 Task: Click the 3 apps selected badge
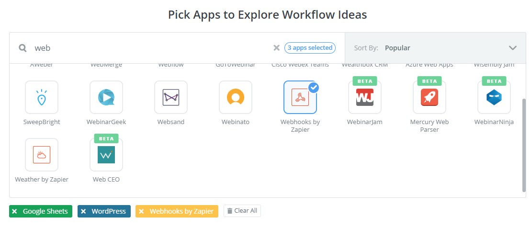pyautogui.click(x=310, y=48)
